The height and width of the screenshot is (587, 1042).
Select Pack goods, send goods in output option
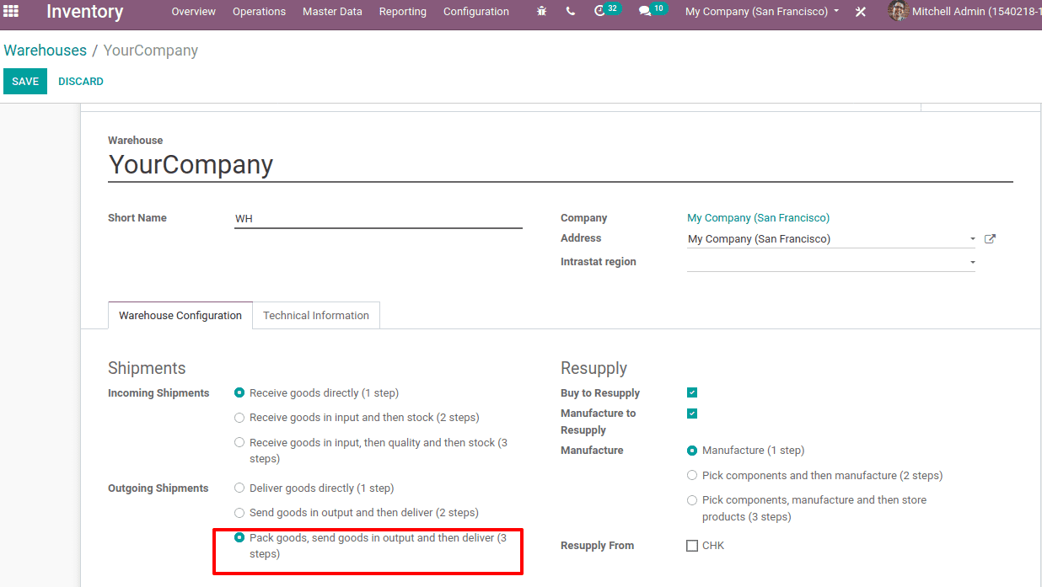point(239,537)
